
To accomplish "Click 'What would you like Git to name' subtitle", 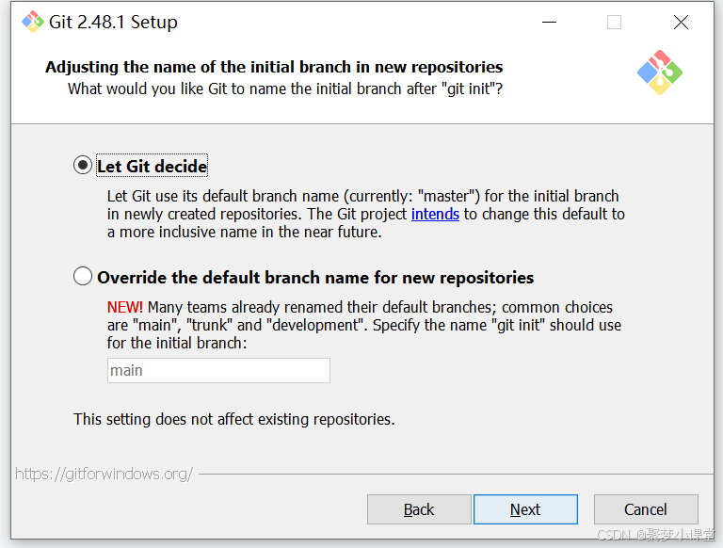I will 285,89.
